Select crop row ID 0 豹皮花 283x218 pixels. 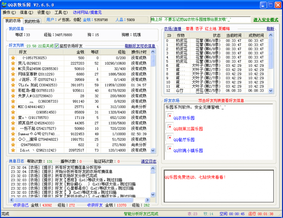[216, 40]
